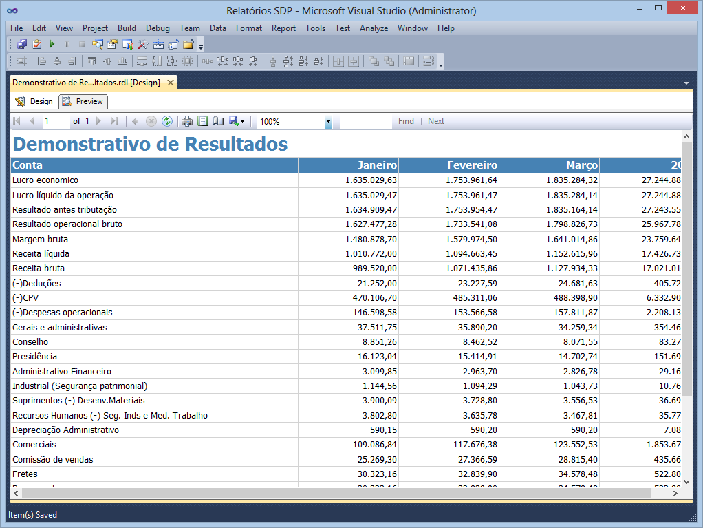The height and width of the screenshot is (528, 703).
Task: Go to the last page arrow
Action: [x=114, y=121]
